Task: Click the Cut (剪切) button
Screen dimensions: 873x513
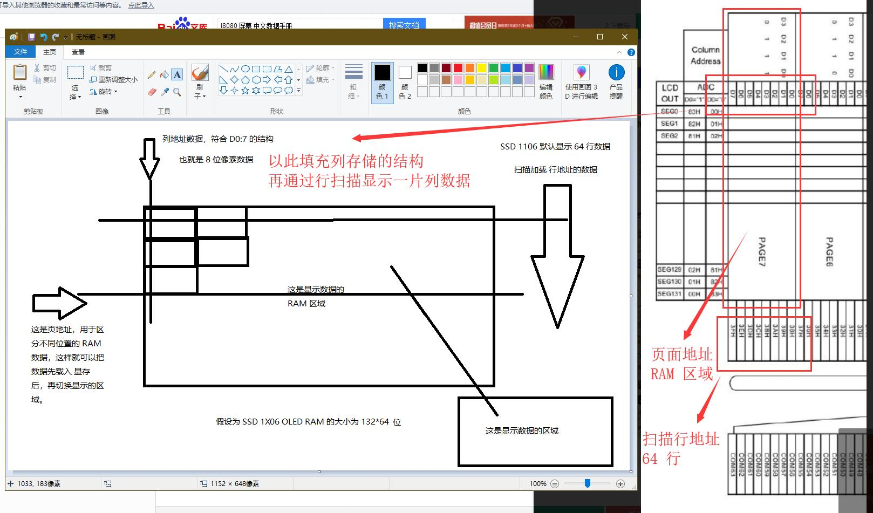Action: [45, 67]
